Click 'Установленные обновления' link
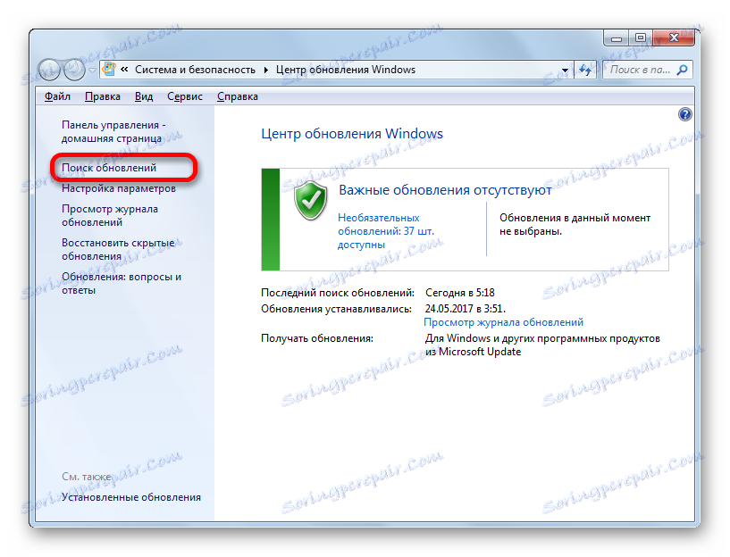730x557 pixels. click(x=131, y=497)
